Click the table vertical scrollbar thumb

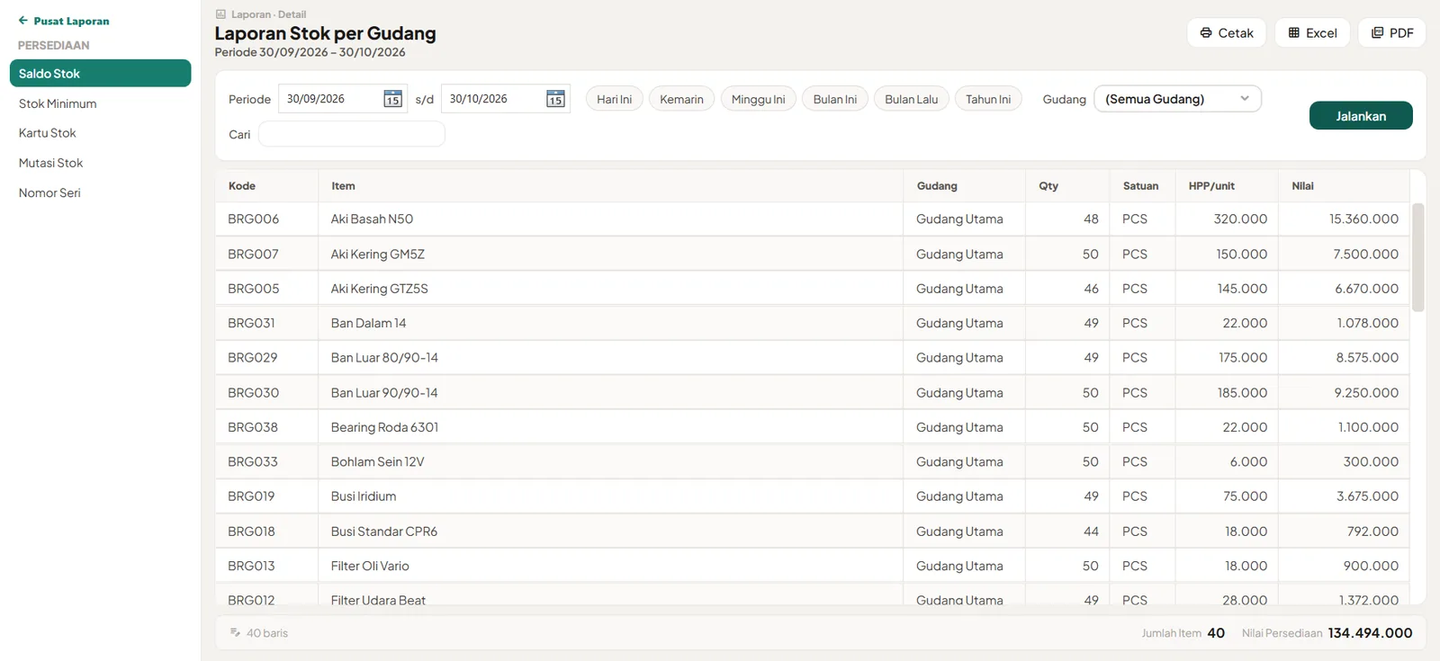tap(1418, 257)
